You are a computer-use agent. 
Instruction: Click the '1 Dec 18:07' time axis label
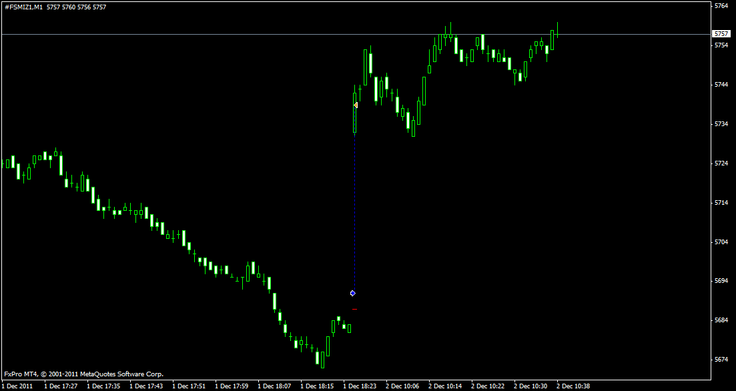[275, 386]
